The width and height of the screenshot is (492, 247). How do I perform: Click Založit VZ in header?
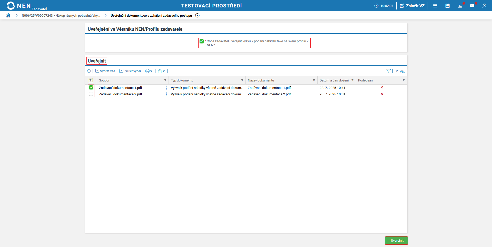412,6
